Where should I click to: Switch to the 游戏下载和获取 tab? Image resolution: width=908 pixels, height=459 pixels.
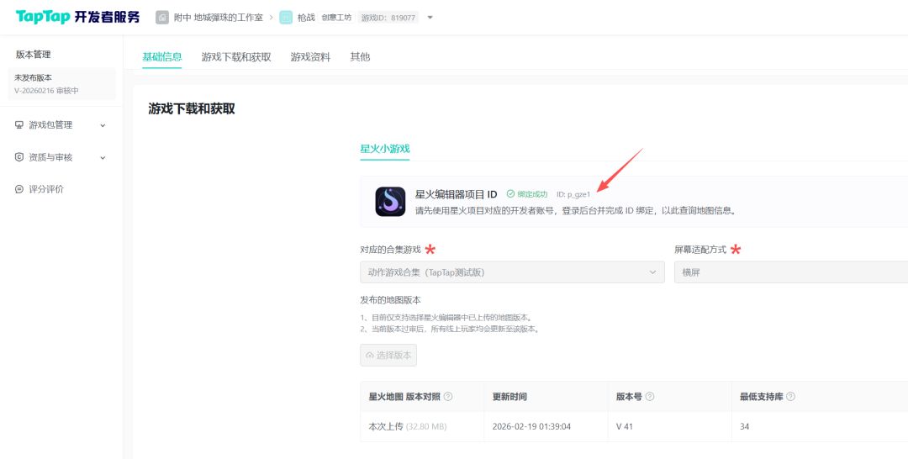tap(236, 56)
